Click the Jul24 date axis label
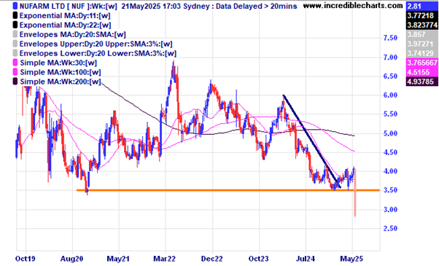 coord(306,259)
